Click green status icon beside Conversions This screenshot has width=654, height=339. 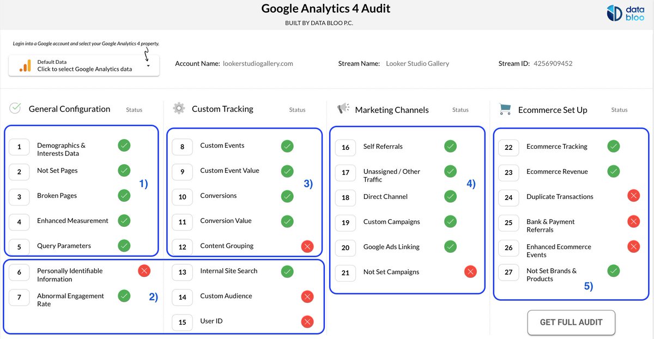click(287, 196)
